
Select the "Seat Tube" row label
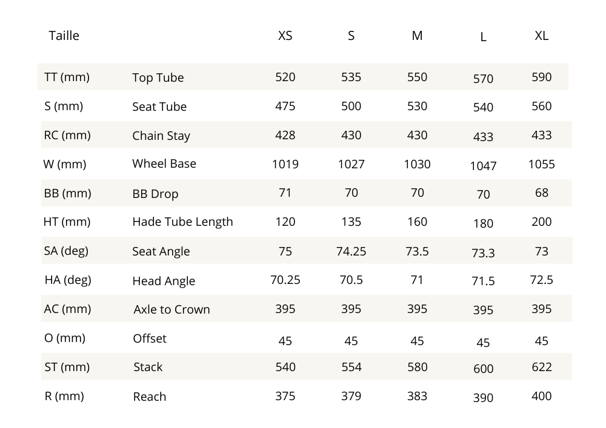(159, 107)
